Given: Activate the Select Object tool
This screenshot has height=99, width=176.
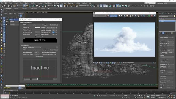Looking at the screenshot, I should 24,5.
